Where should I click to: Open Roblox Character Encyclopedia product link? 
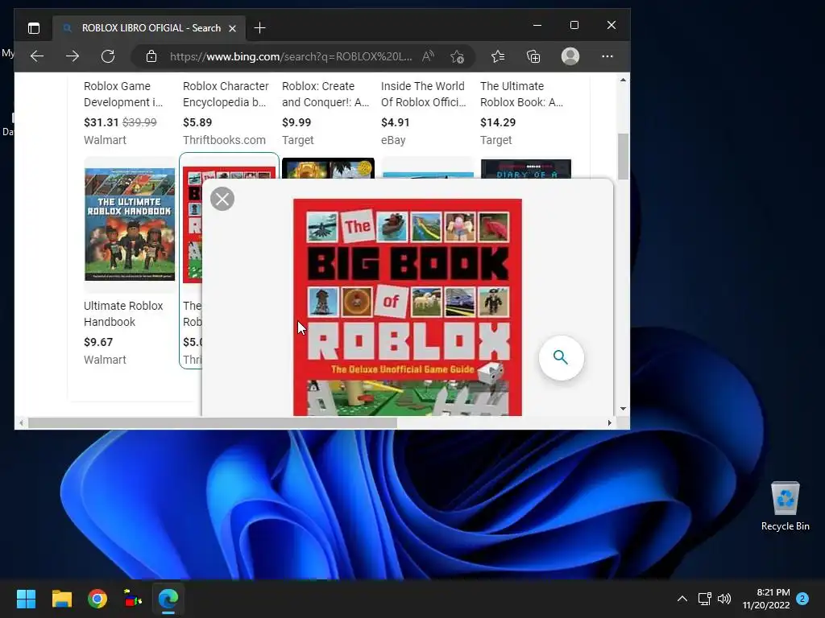(226, 94)
